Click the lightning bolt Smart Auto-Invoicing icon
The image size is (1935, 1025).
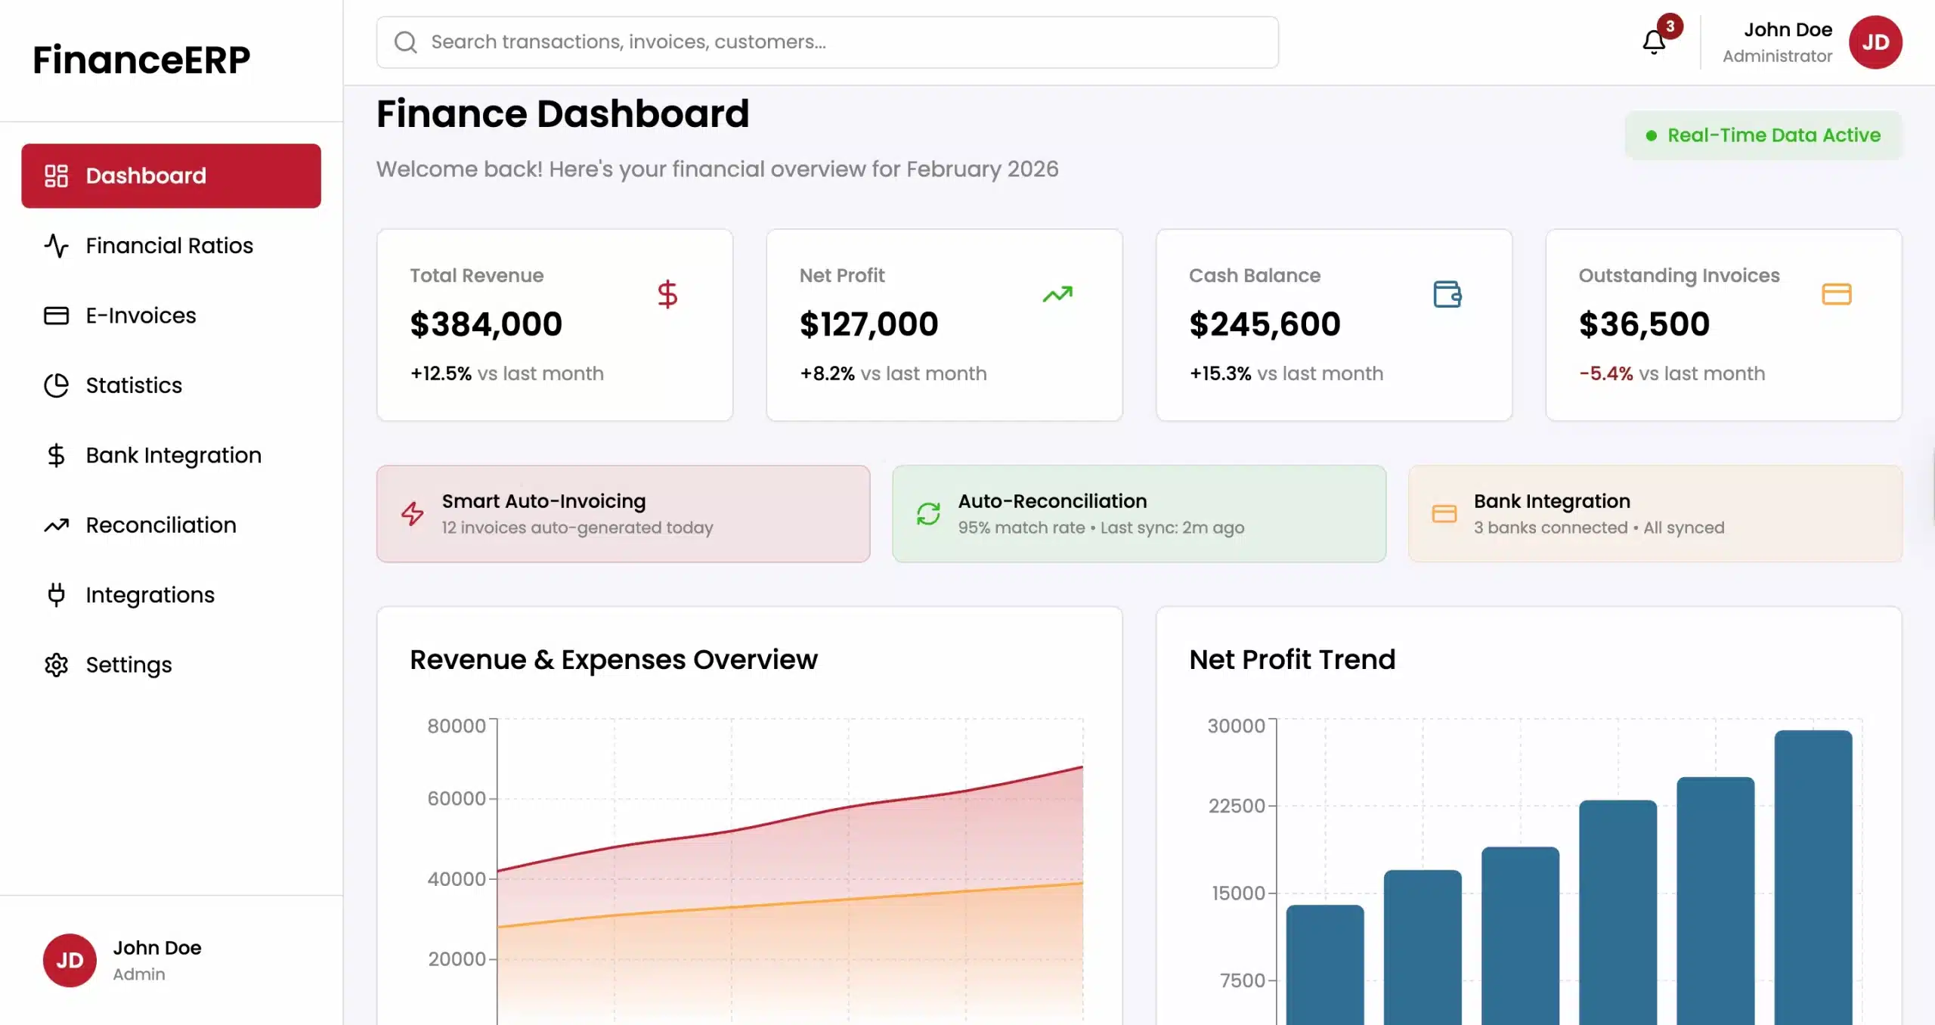click(x=413, y=514)
